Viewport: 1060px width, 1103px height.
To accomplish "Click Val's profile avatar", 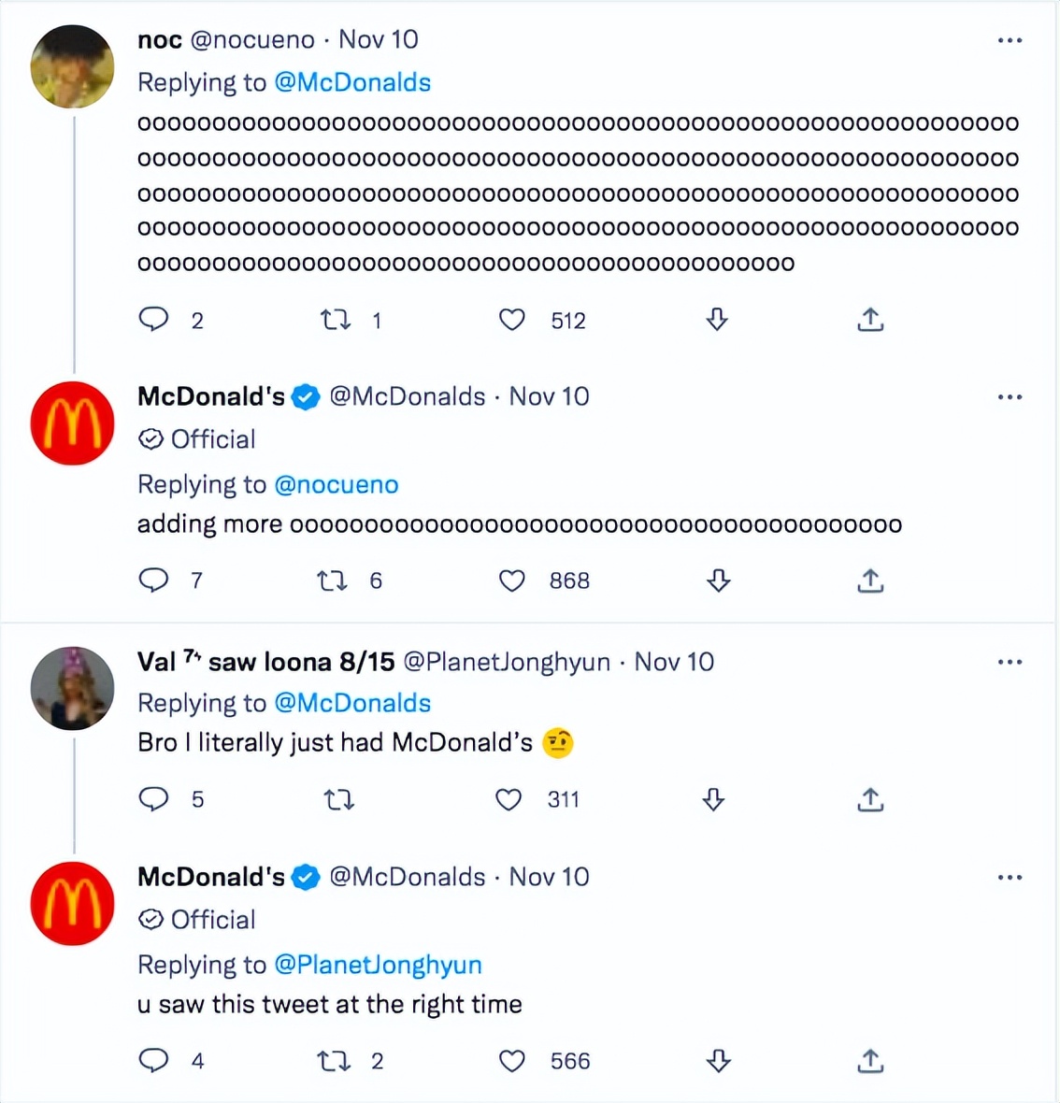I will (72, 688).
